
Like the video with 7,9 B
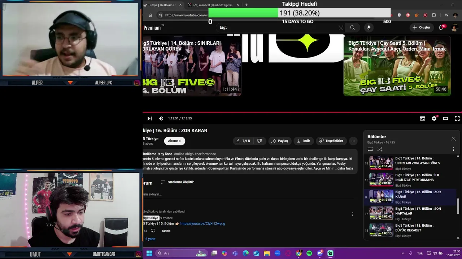[243, 141]
